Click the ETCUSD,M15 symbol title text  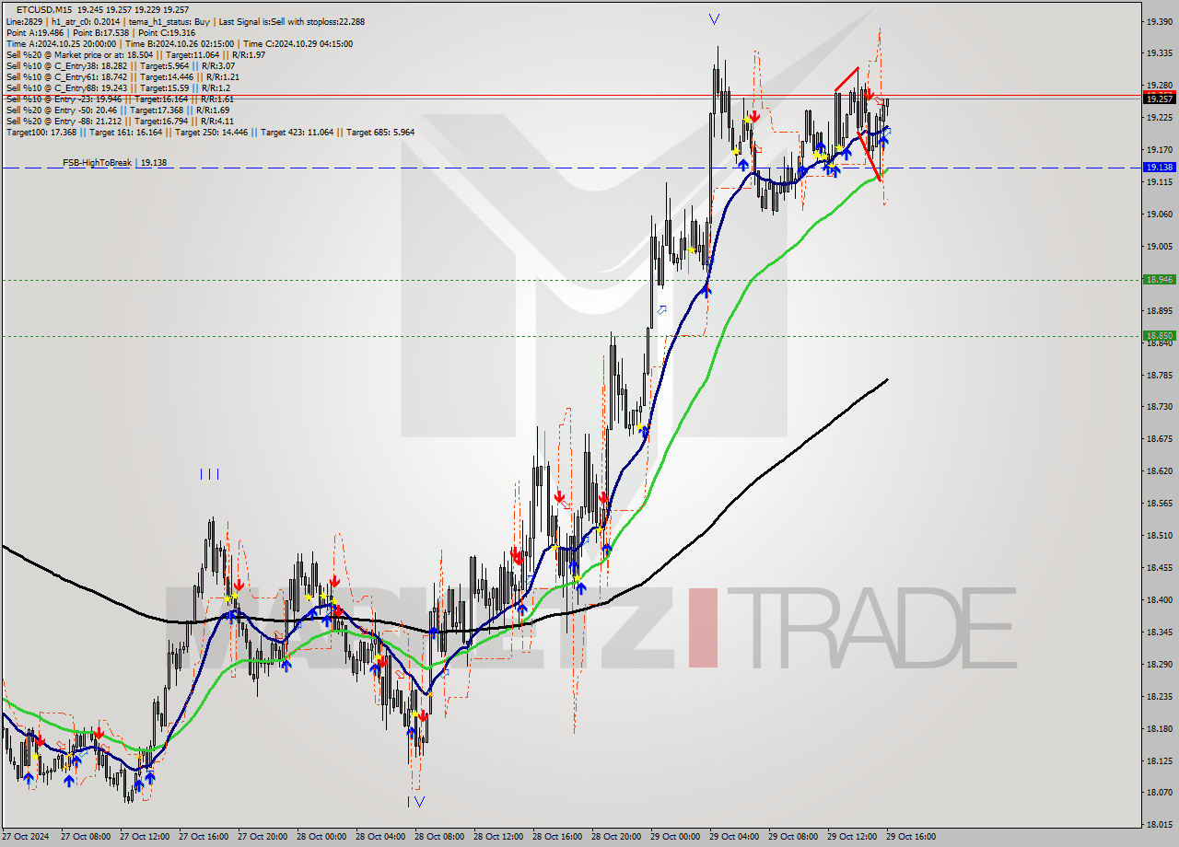click(45, 9)
